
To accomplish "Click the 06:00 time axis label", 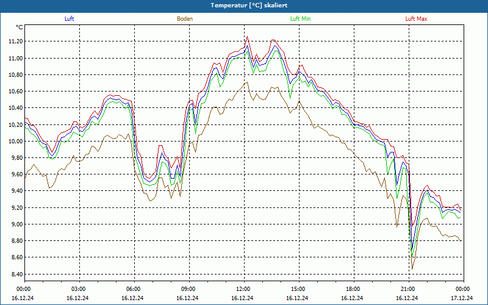I will coord(134,289).
